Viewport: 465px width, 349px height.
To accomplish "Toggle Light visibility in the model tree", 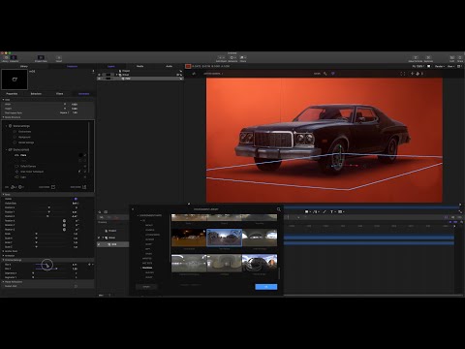I will (85, 177).
